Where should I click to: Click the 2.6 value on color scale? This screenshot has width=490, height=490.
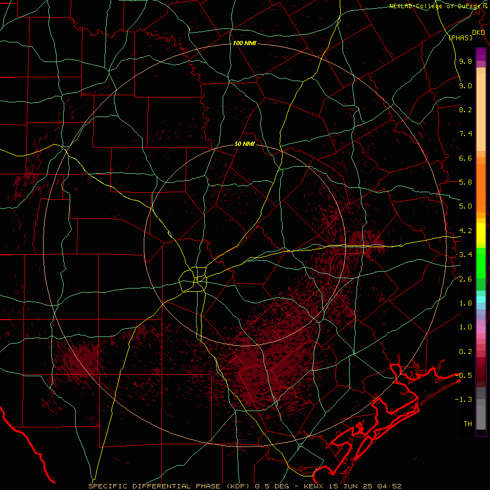[465, 279]
